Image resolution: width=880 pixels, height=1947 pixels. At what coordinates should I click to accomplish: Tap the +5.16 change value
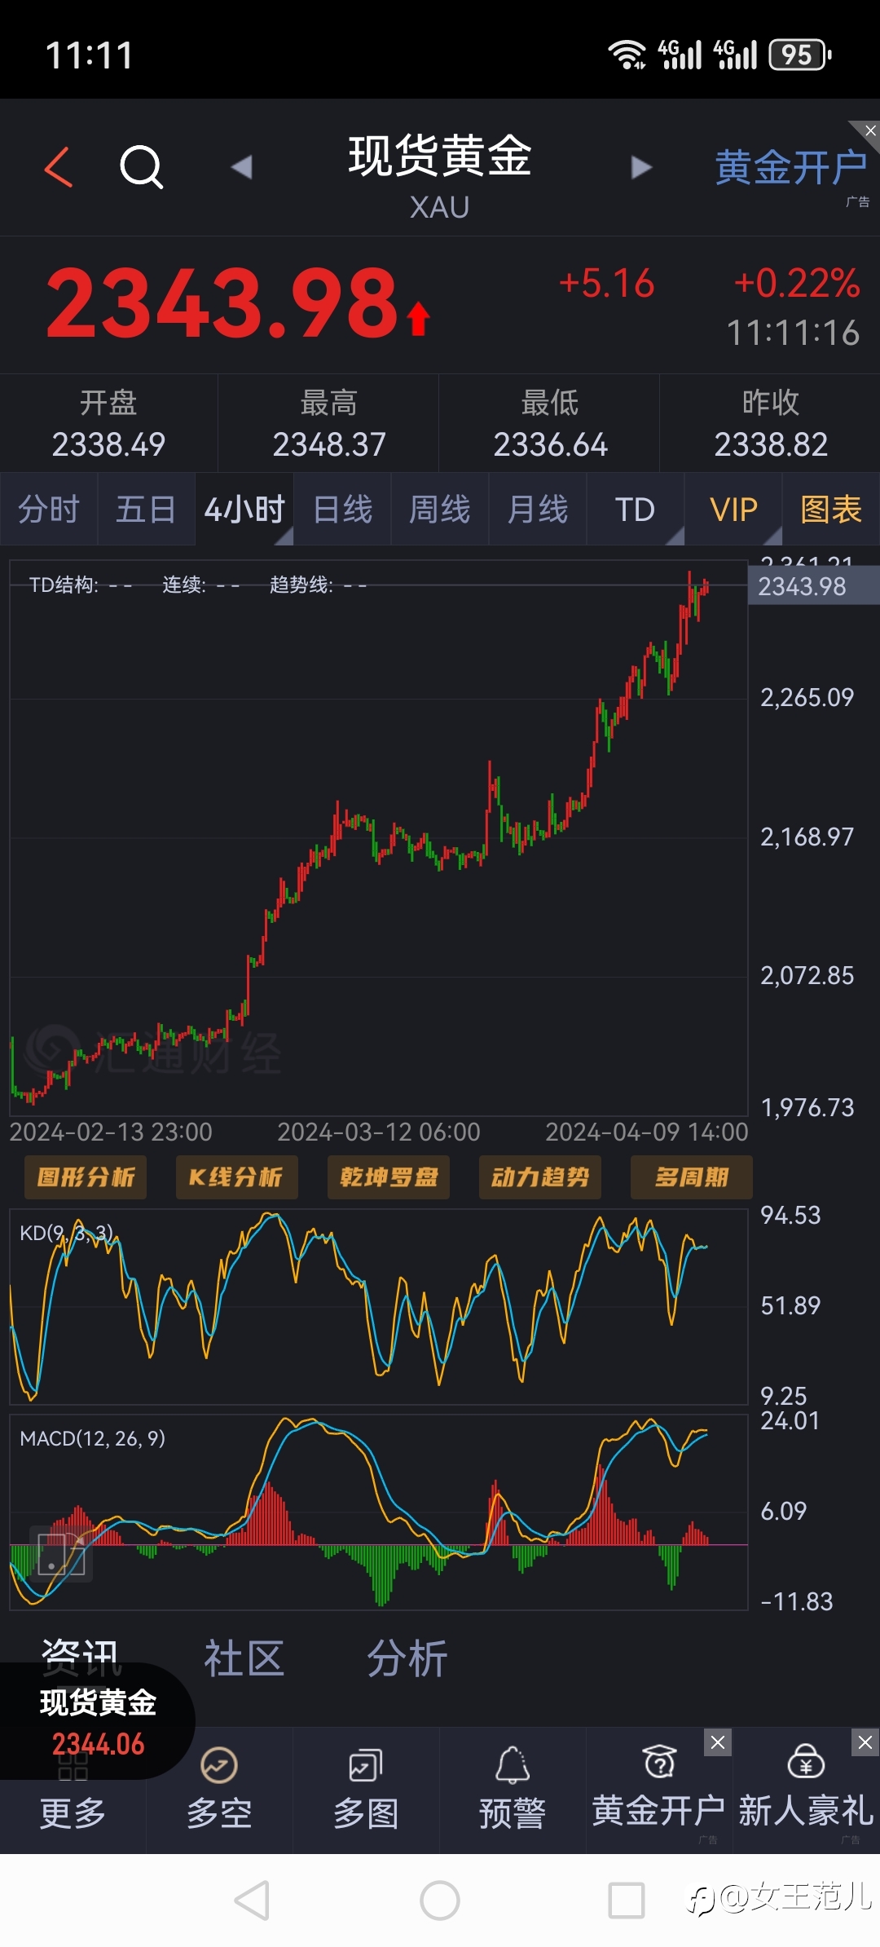click(607, 283)
